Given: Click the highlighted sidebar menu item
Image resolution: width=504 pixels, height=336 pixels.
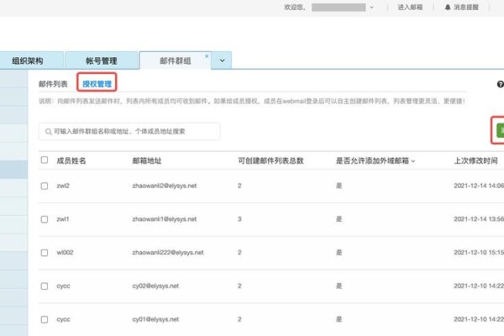Looking at the screenshot, I should click(13, 170).
